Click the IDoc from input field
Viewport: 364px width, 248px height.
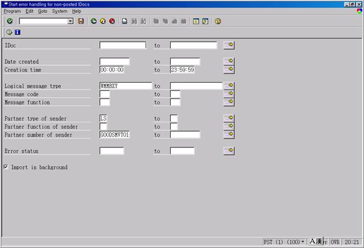pos(123,45)
